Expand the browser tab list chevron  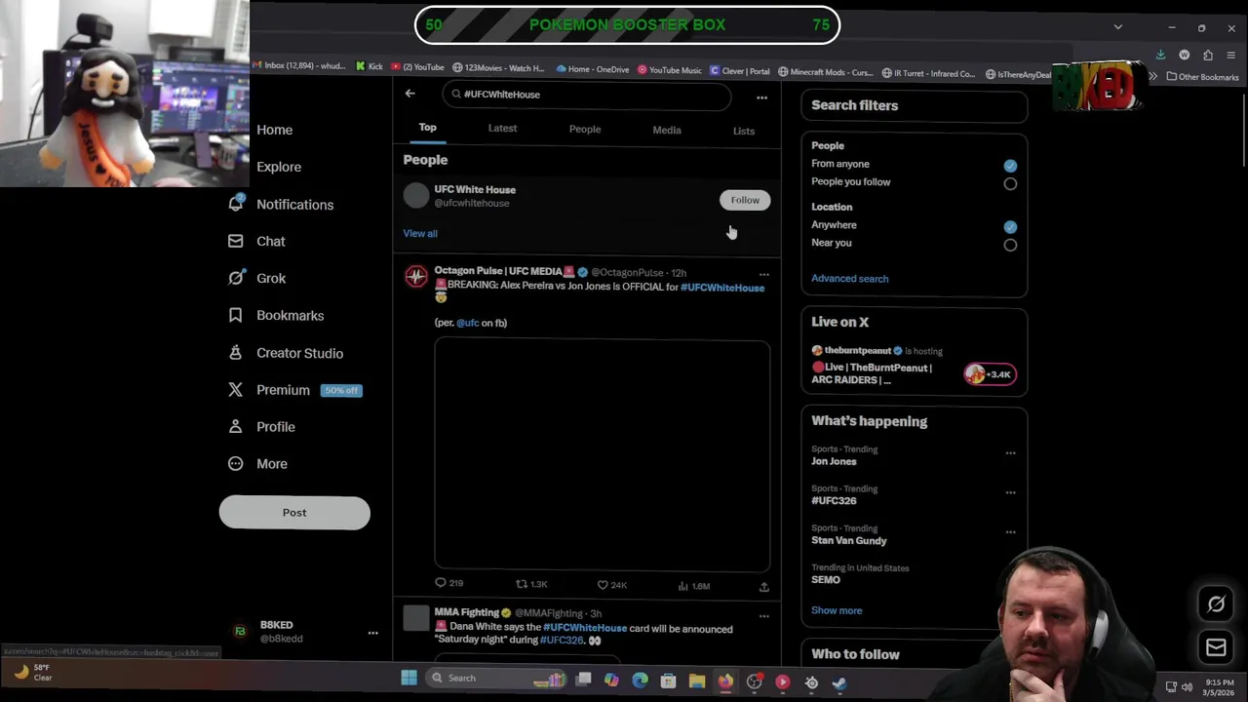(x=1117, y=27)
